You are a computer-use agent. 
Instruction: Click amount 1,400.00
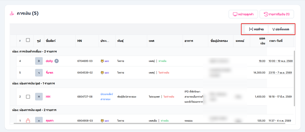[260, 97]
